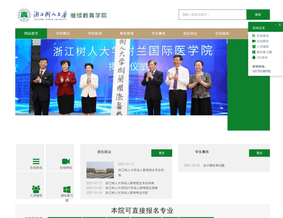Open 学院概况 navigation item
283x218 pixels.
coord(63,34)
